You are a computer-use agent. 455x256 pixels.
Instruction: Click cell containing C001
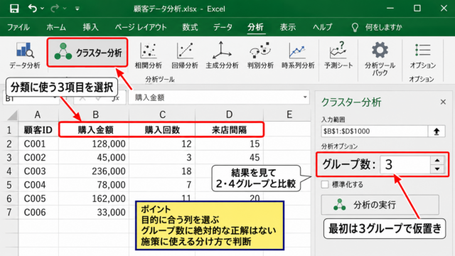[x=38, y=144]
